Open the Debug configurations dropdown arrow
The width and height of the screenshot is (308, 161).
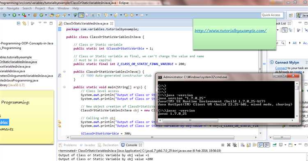tap(9, 15)
